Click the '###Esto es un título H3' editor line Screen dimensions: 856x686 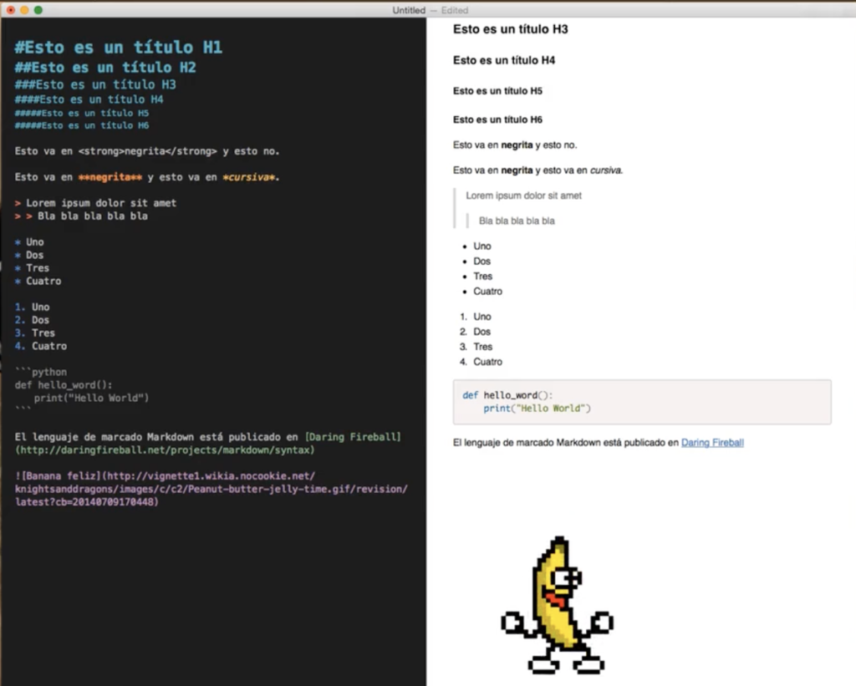tap(95, 84)
